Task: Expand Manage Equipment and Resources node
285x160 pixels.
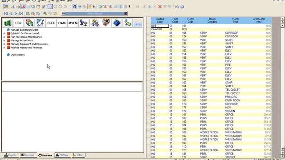Action: [x=4, y=44]
